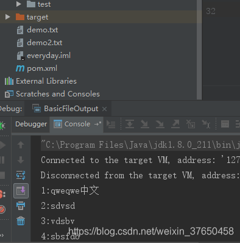240x243 pixels.
Task: Open demo2.txt file
Action: point(44,43)
